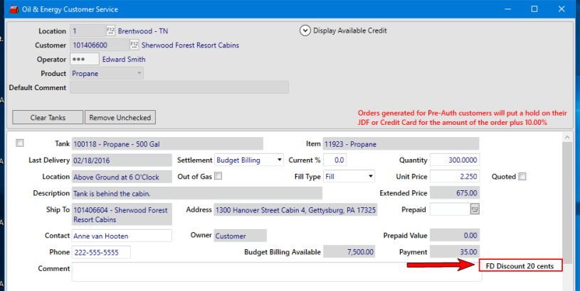Check the Out of Gas checkbox

coord(218,176)
